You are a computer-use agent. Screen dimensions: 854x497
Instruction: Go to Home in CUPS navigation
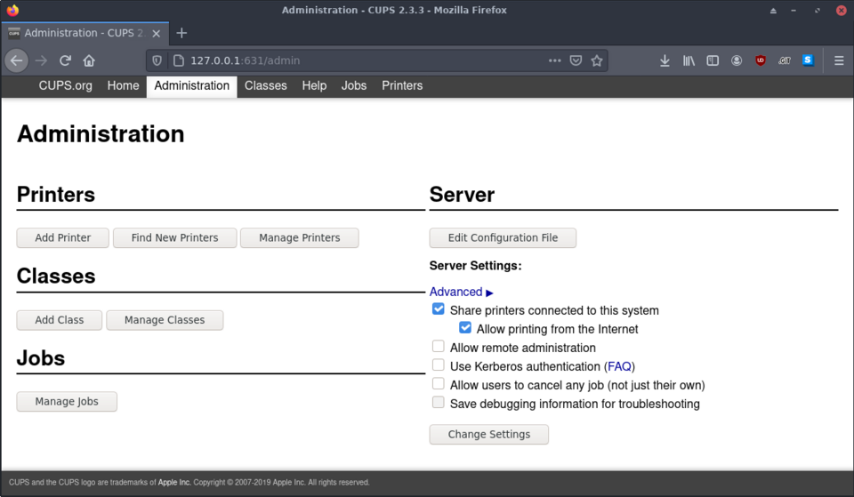pyautogui.click(x=123, y=85)
